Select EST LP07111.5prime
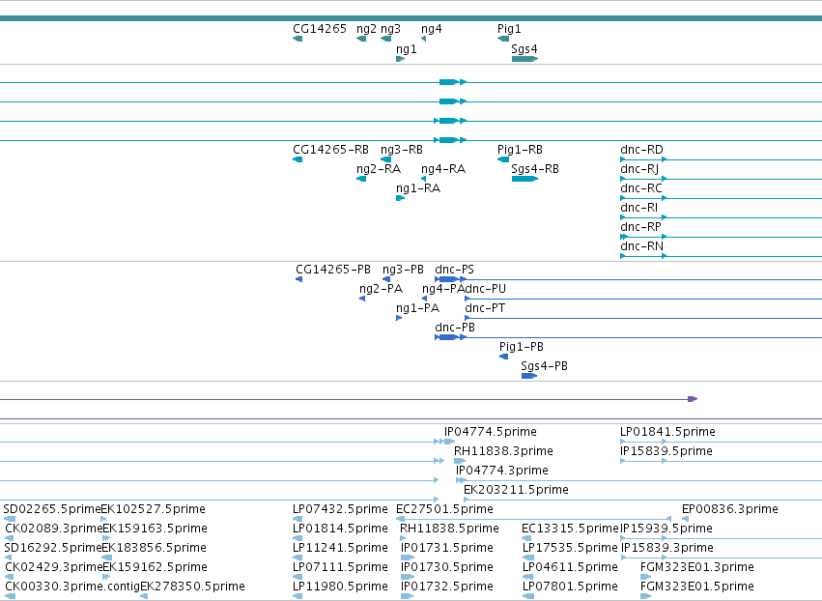Image resolution: width=822 pixels, height=601 pixels. (x=340, y=567)
